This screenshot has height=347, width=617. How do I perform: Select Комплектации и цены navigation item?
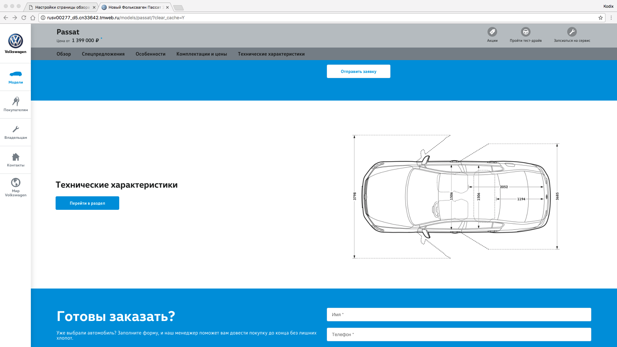[x=201, y=54]
